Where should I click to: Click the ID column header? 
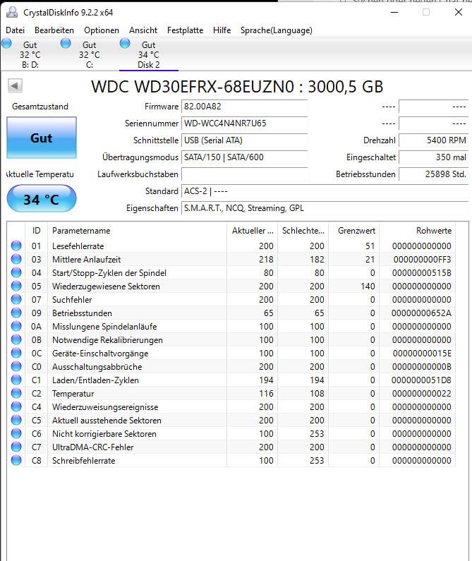point(36,231)
